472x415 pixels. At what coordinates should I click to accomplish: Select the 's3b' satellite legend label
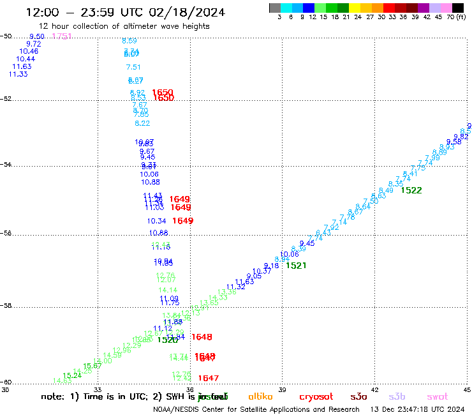coord(397,397)
